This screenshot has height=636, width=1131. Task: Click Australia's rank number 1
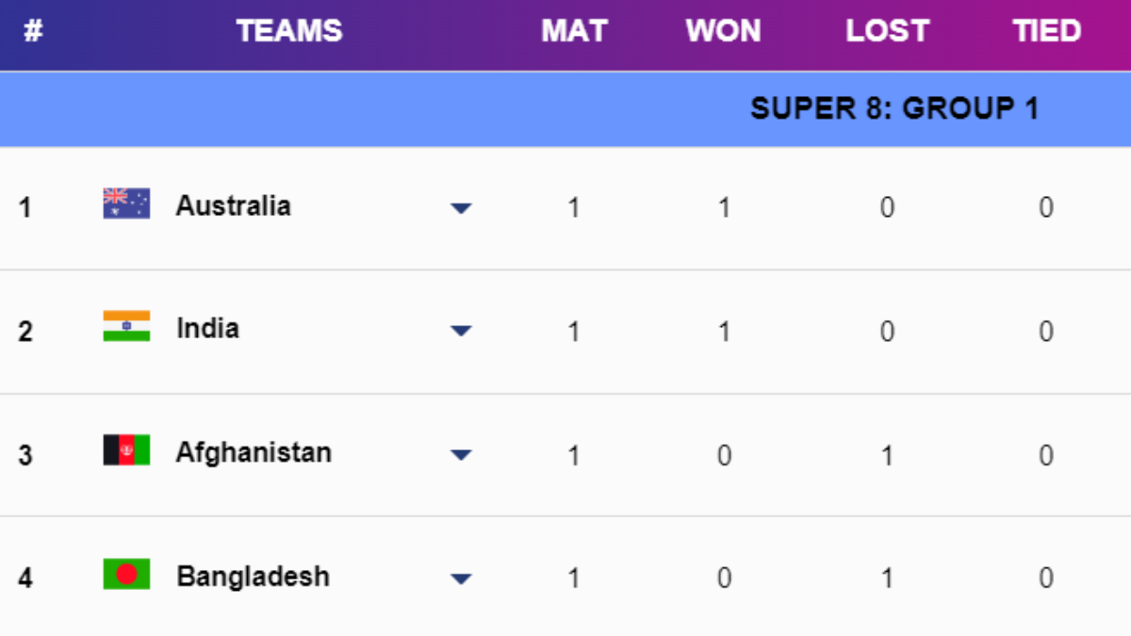pyautogui.click(x=25, y=207)
